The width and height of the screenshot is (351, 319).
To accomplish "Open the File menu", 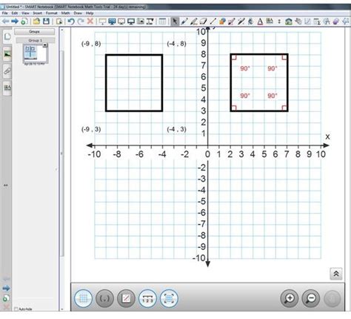I will (4, 13).
